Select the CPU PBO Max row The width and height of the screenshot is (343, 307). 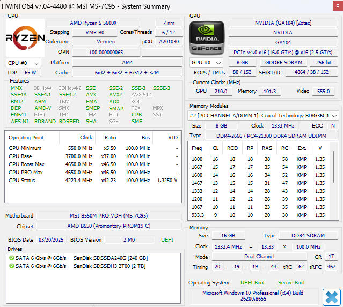[93, 173]
